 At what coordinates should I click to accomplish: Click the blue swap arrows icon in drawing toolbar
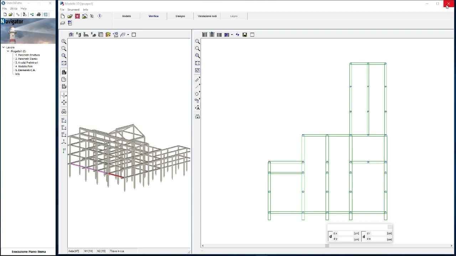click(237, 34)
